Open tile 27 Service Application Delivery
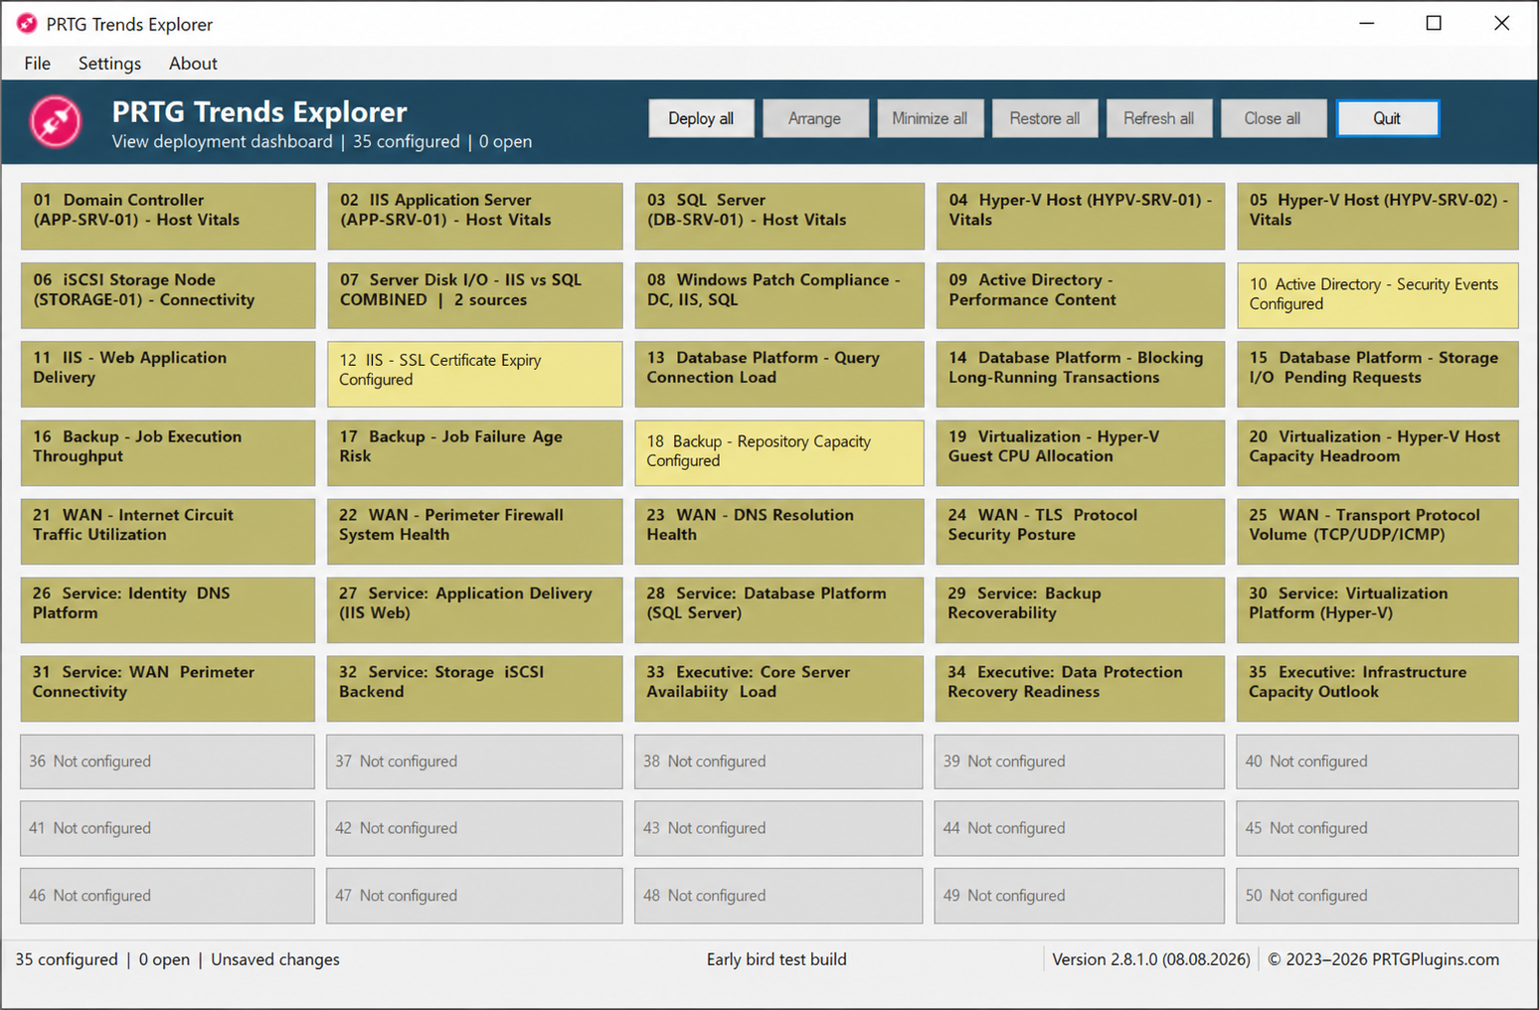This screenshot has height=1010, width=1539. (474, 609)
